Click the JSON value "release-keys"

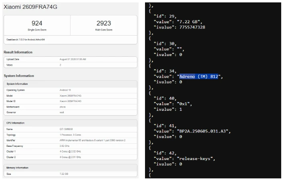[x=195, y=159]
